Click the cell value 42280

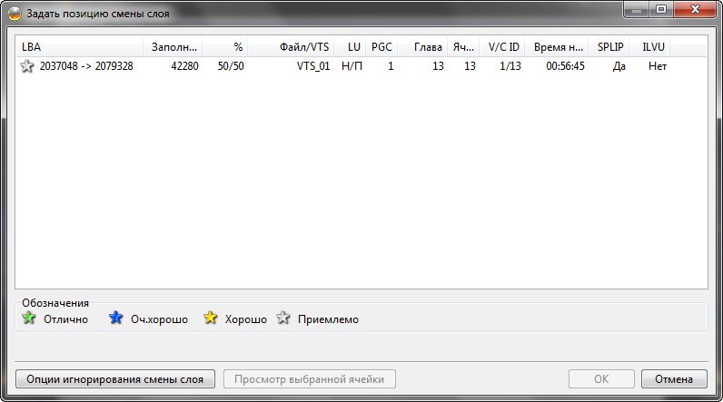point(185,66)
